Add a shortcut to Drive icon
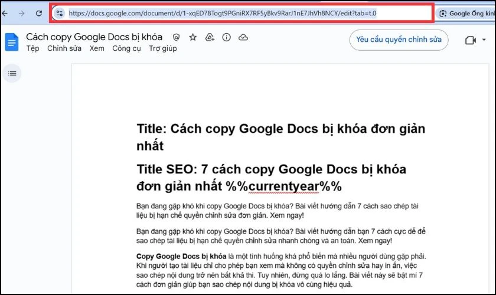This screenshot has height=295, width=496. click(x=210, y=37)
